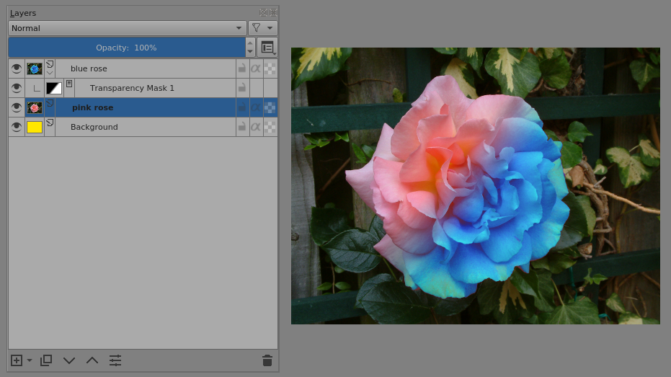This screenshot has width=671, height=377.
Task: Click the rose image on the canvas
Action: pos(476,186)
